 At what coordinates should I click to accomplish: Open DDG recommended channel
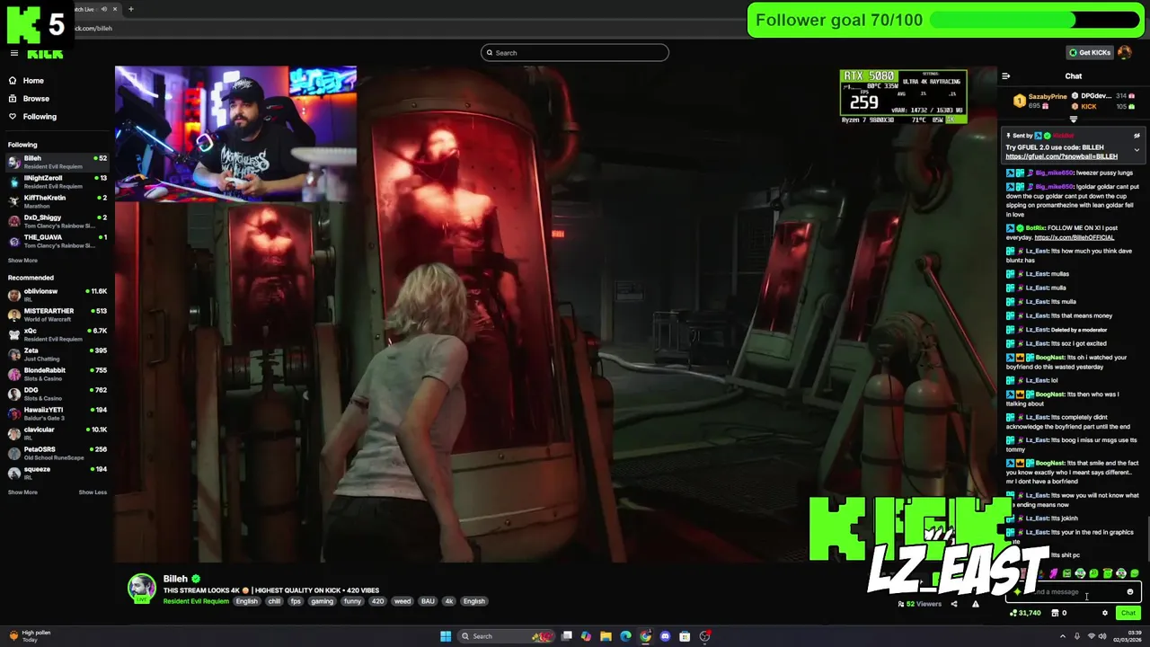[x=57, y=394]
